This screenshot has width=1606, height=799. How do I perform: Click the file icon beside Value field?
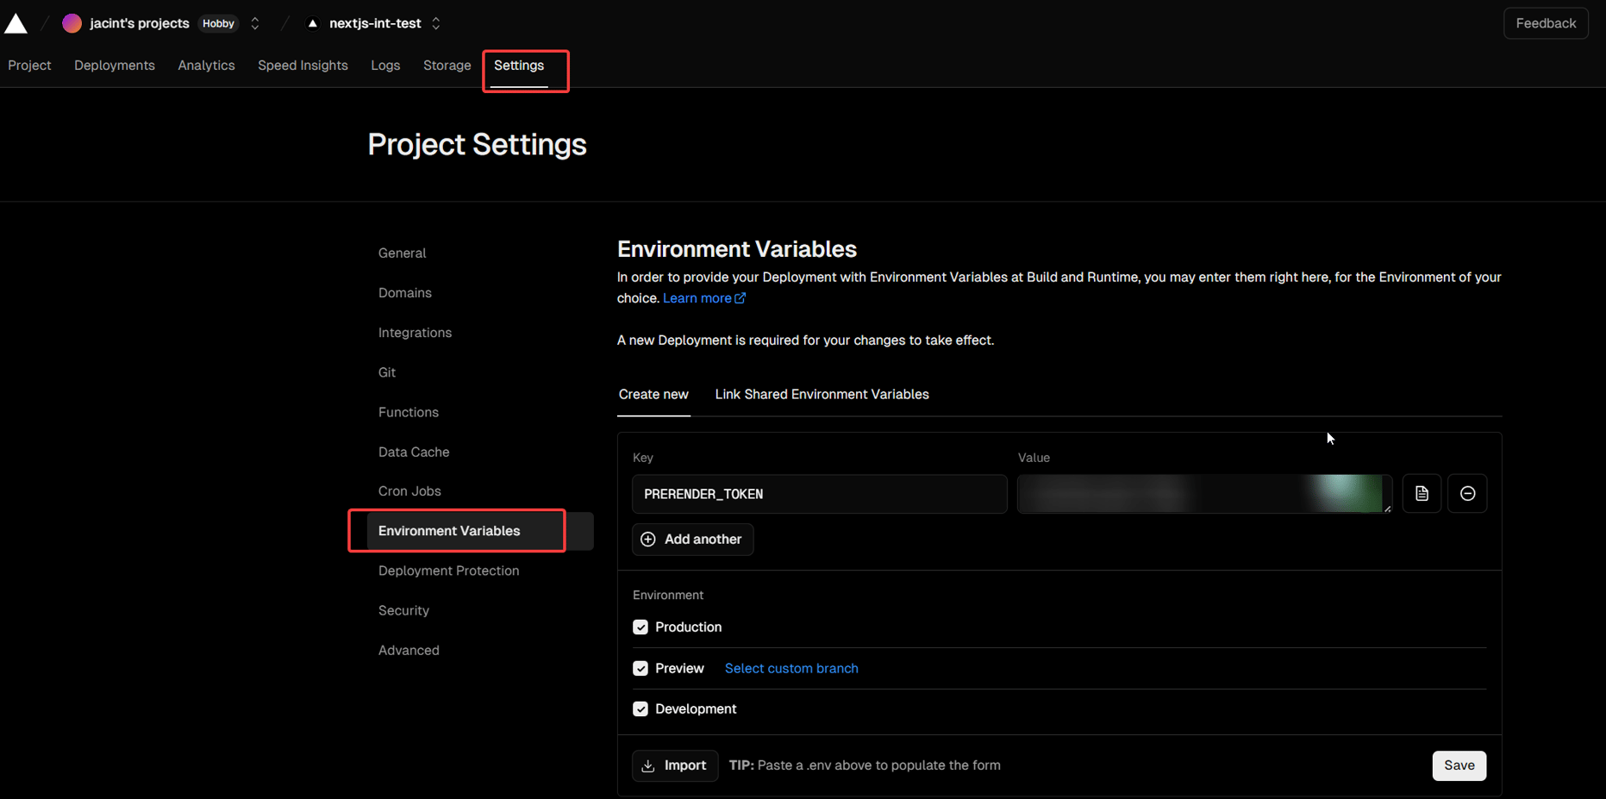click(1422, 494)
